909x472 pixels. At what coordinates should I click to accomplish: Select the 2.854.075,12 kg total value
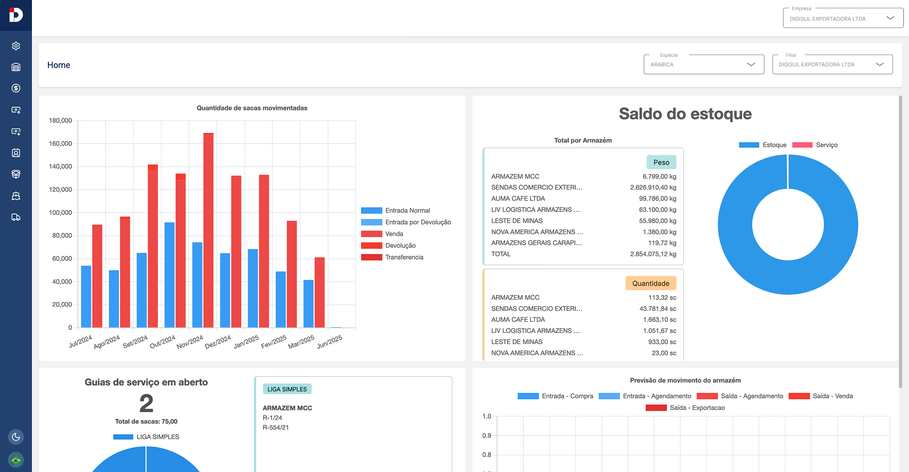point(653,254)
